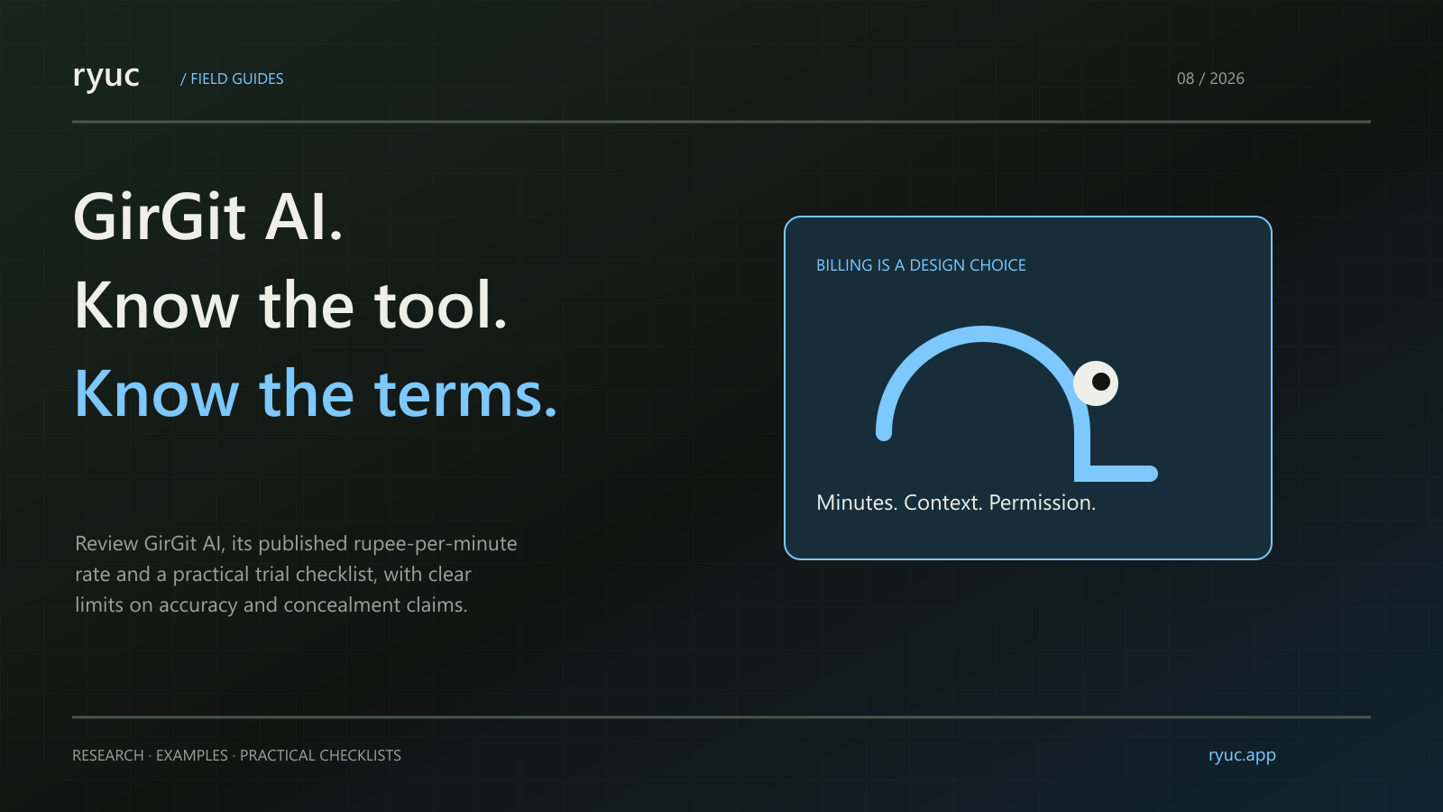Image resolution: width=1443 pixels, height=812 pixels.
Task: Click the Minutes. Context. Permission. caption
Action: point(956,503)
